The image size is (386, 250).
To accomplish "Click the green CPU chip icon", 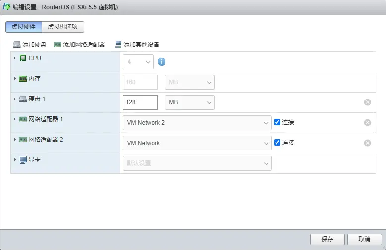I will (x=23, y=58).
